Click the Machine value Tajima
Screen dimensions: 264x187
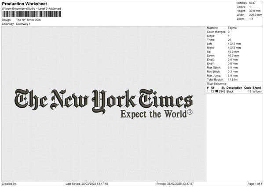232,28
